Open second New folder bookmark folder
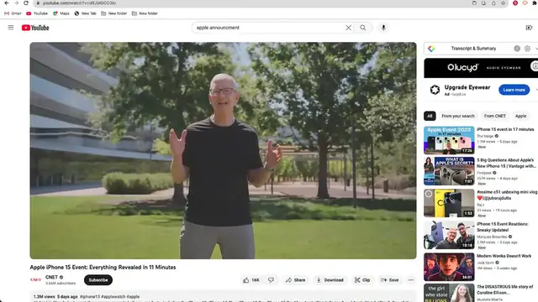The width and height of the screenshot is (538, 302). point(145,13)
